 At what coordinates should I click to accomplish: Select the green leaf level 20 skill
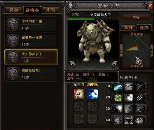coord(118,97)
